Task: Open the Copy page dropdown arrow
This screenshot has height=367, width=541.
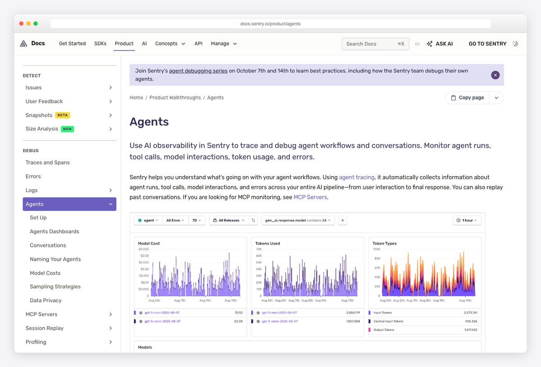Action: point(496,98)
